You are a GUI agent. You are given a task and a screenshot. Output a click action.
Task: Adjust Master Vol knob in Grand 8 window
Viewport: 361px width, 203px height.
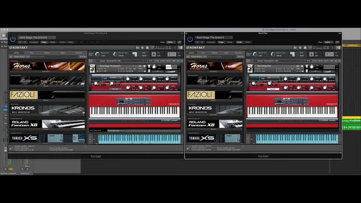tap(98, 54)
